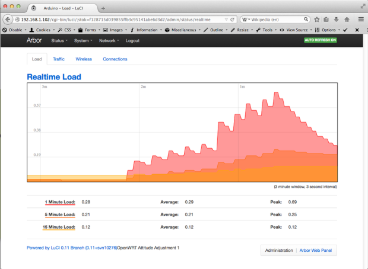Click the 5 minute peak value 0.25
The height and width of the screenshot is (269, 368).
click(293, 214)
